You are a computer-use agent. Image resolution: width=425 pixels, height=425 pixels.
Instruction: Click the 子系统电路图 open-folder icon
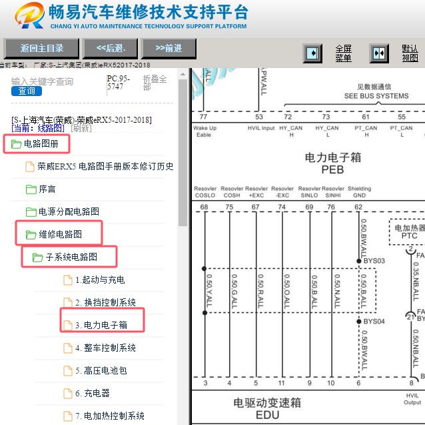(x=37, y=258)
